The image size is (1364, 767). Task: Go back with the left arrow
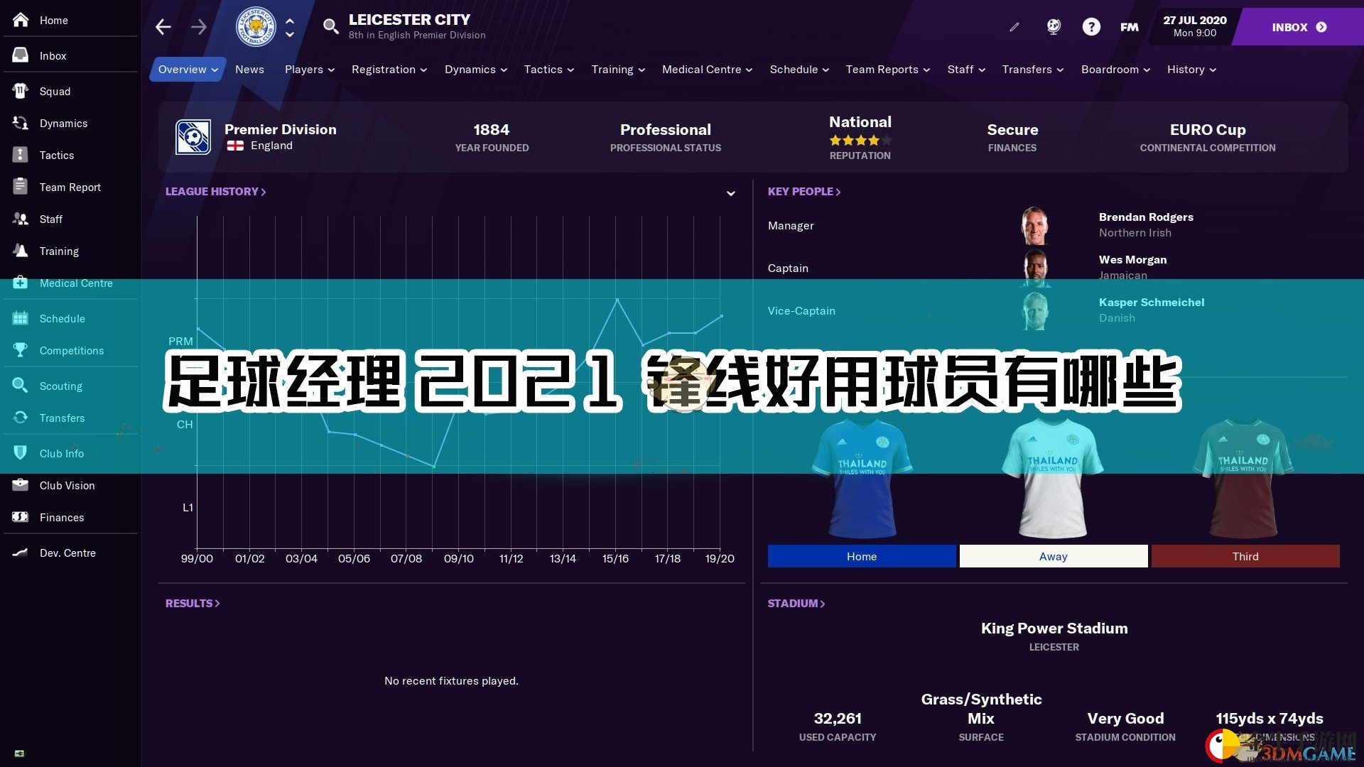tap(163, 27)
